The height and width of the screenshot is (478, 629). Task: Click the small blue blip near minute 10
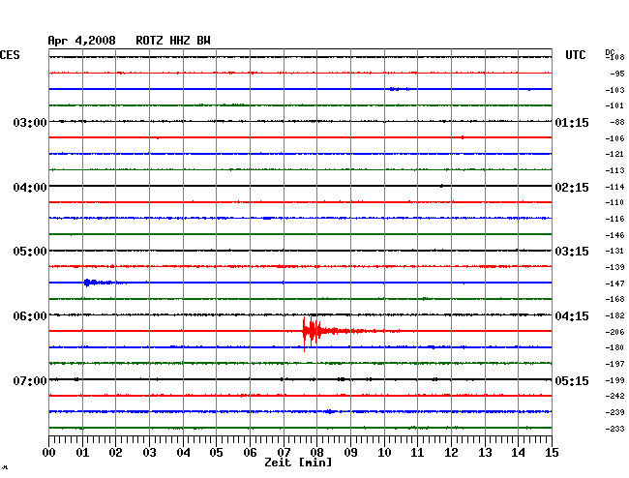click(399, 89)
